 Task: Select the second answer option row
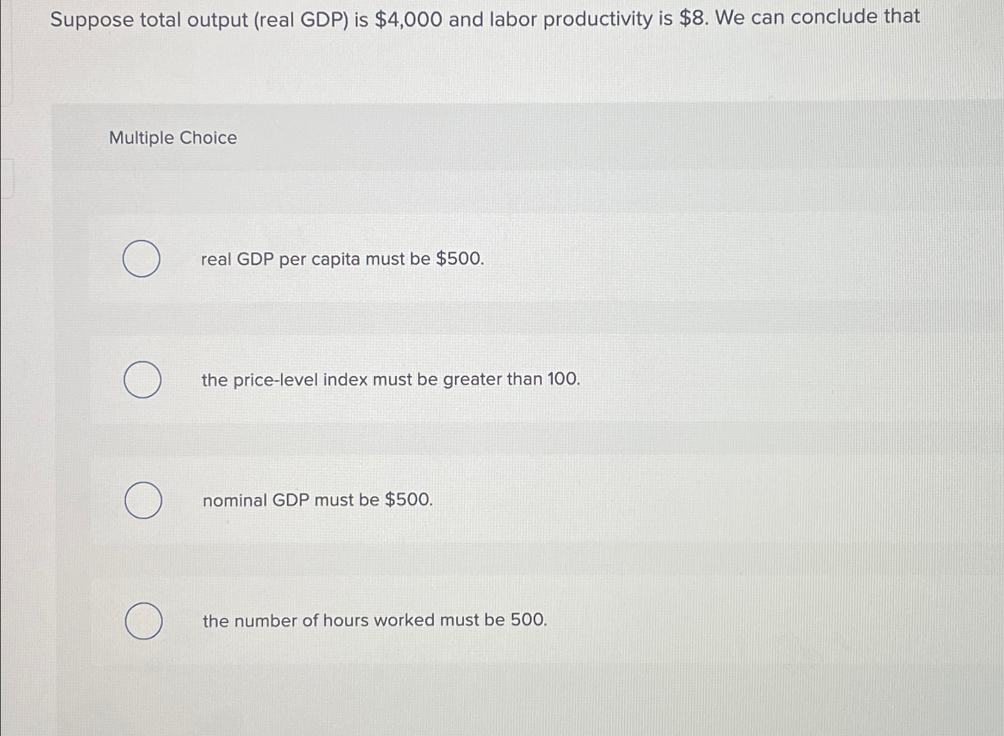[x=418, y=380]
